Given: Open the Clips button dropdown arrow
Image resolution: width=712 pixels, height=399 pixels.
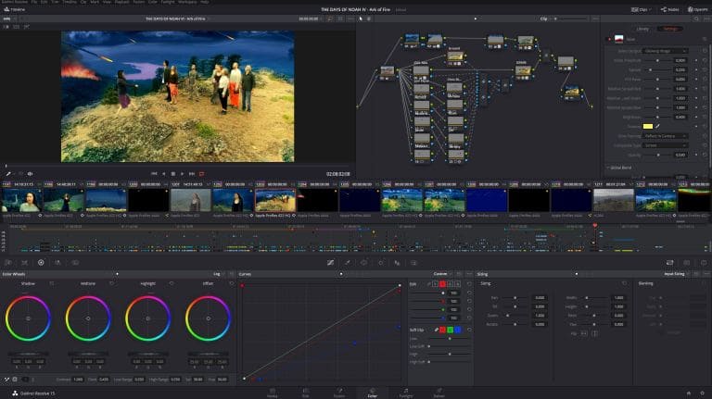Looking at the screenshot, I should (x=650, y=9).
